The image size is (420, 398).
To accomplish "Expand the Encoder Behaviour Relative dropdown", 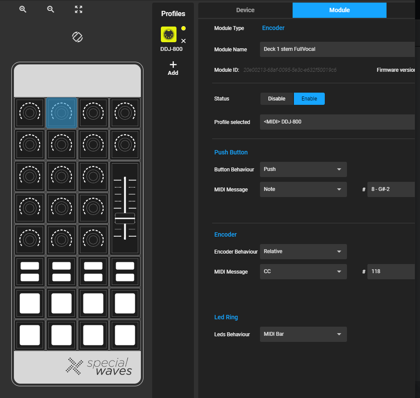I will (x=303, y=251).
